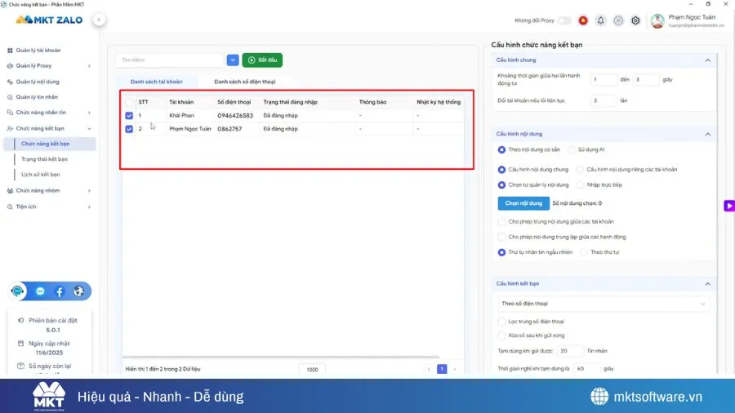This screenshot has height=413, width=735.
Task: Collapse the Cấu hình chung section
Action: coord(707,60)
